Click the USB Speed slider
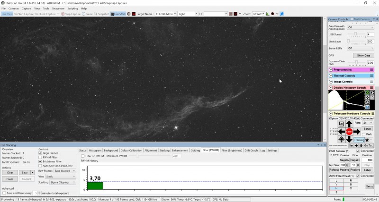The width and height of the screenshot is (379, 202). point(357,34)
